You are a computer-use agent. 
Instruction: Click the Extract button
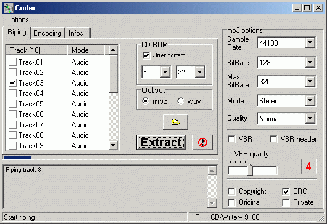[161, 143]
